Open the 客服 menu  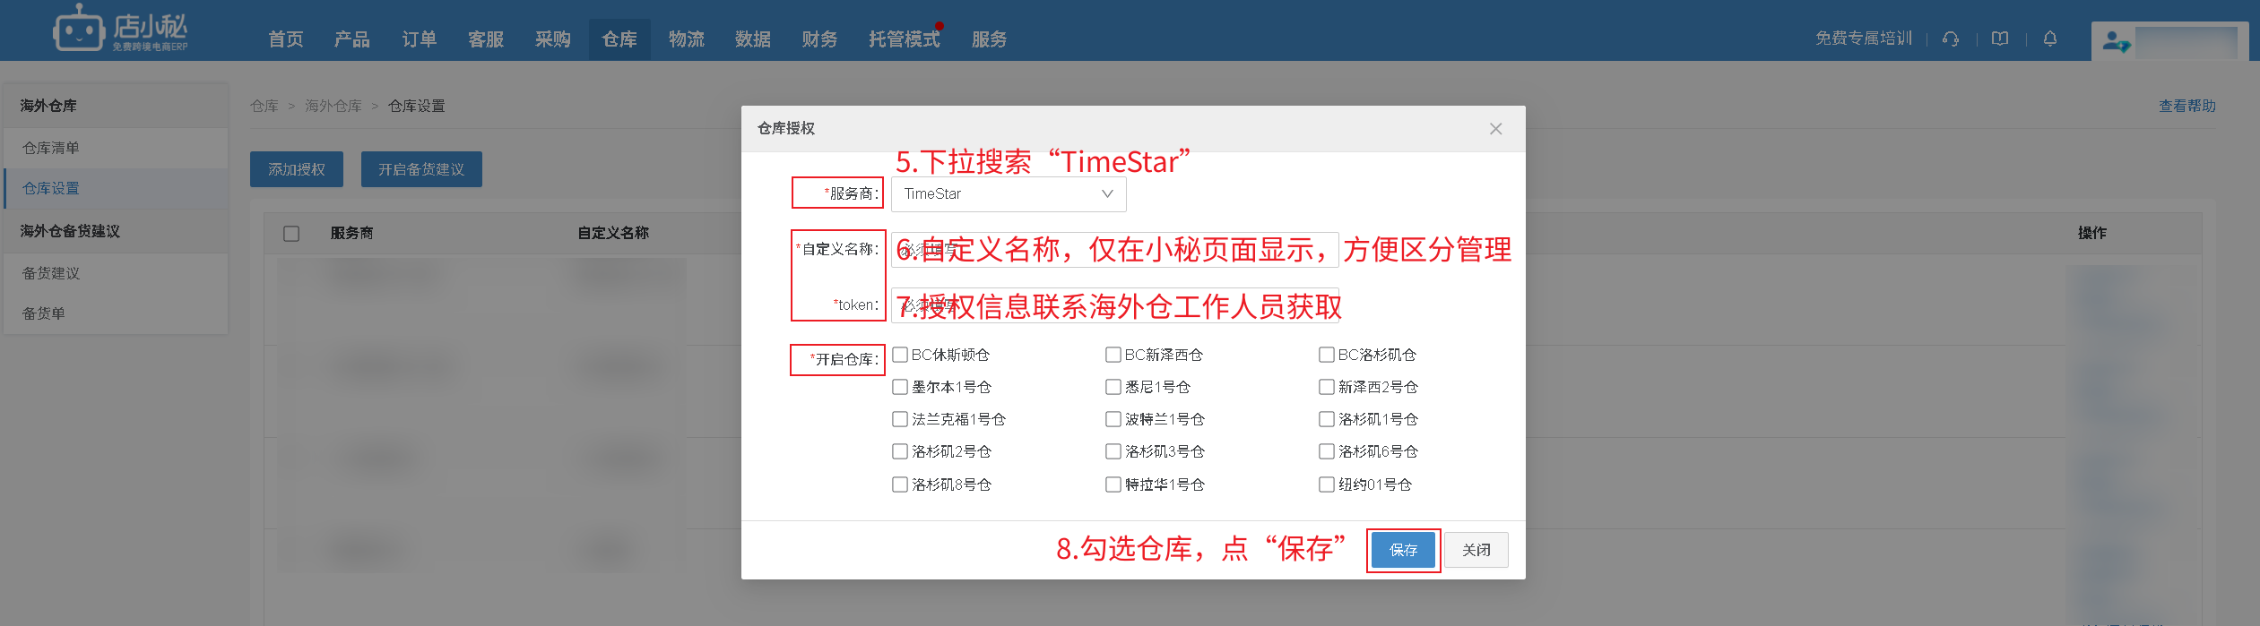486,39
